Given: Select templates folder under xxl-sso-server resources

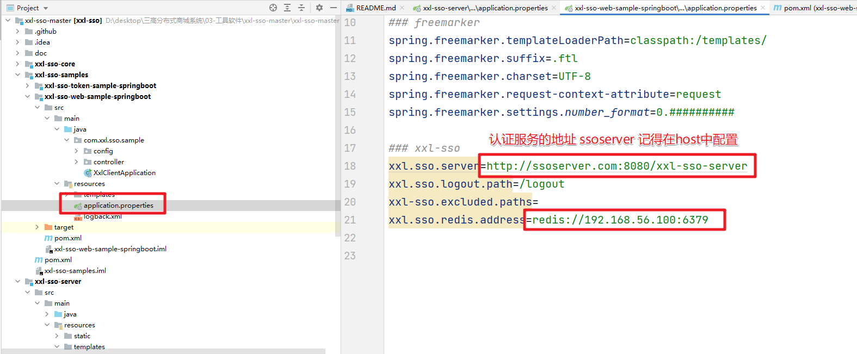Looking at the screenshot, I should pyautogui.click(x=89, y=347).
